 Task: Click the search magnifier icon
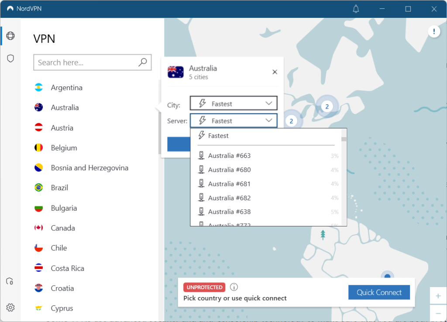(143, 62)
